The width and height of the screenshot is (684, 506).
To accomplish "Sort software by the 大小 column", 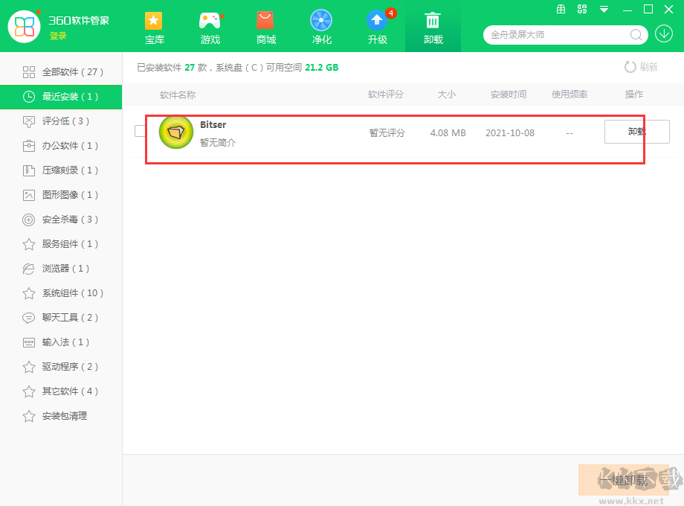I will [446, 95].
